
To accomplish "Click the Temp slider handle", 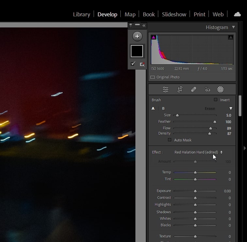I will point(195,172).
